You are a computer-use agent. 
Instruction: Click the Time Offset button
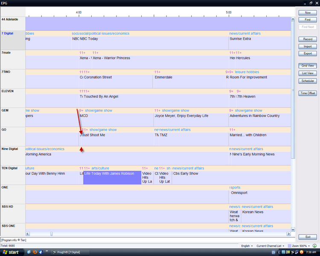coord(308,93)
